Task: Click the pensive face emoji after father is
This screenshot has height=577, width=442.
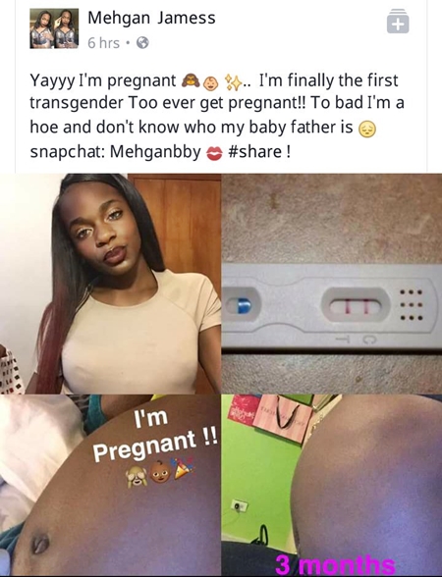Action: [x=367, y=130]
